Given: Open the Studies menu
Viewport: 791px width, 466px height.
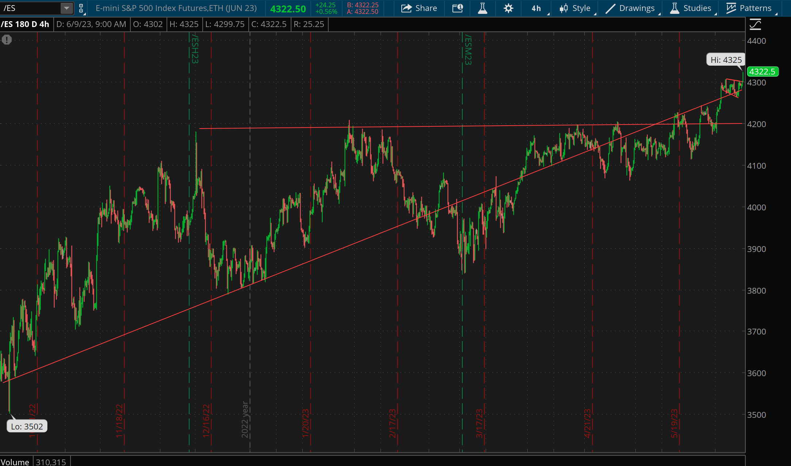Looking at the screenshot, I should click(697, 8).
